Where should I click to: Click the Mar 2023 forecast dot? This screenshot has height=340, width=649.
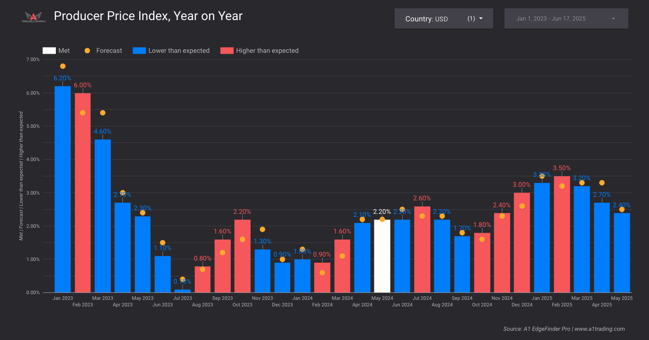[x=103, y=113]
